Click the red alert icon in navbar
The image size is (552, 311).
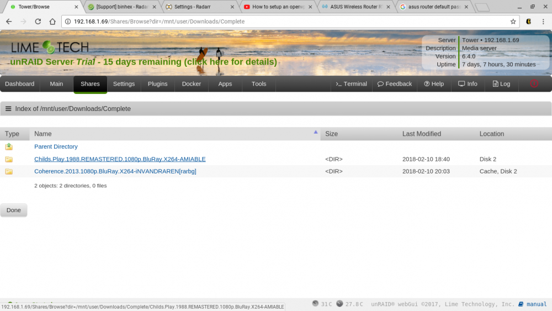pyautogui.click(x=534, y=83)
